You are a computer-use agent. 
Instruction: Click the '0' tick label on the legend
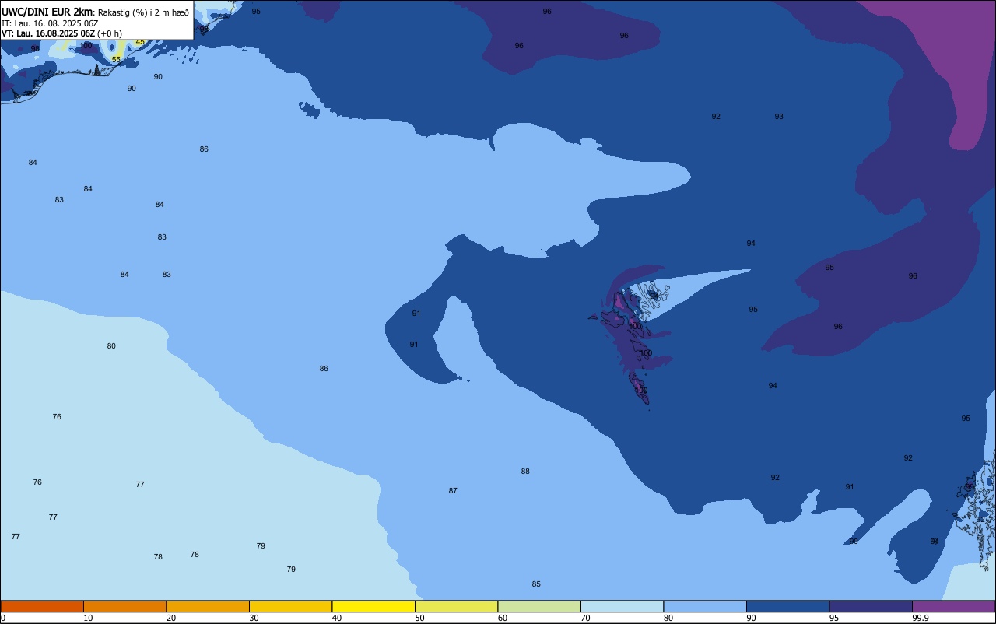(3, 618)
